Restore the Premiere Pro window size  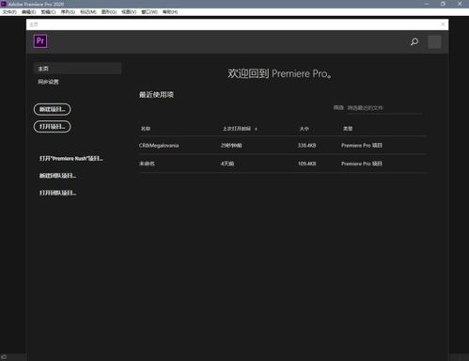pyautogui.click(x=443, y=4)
